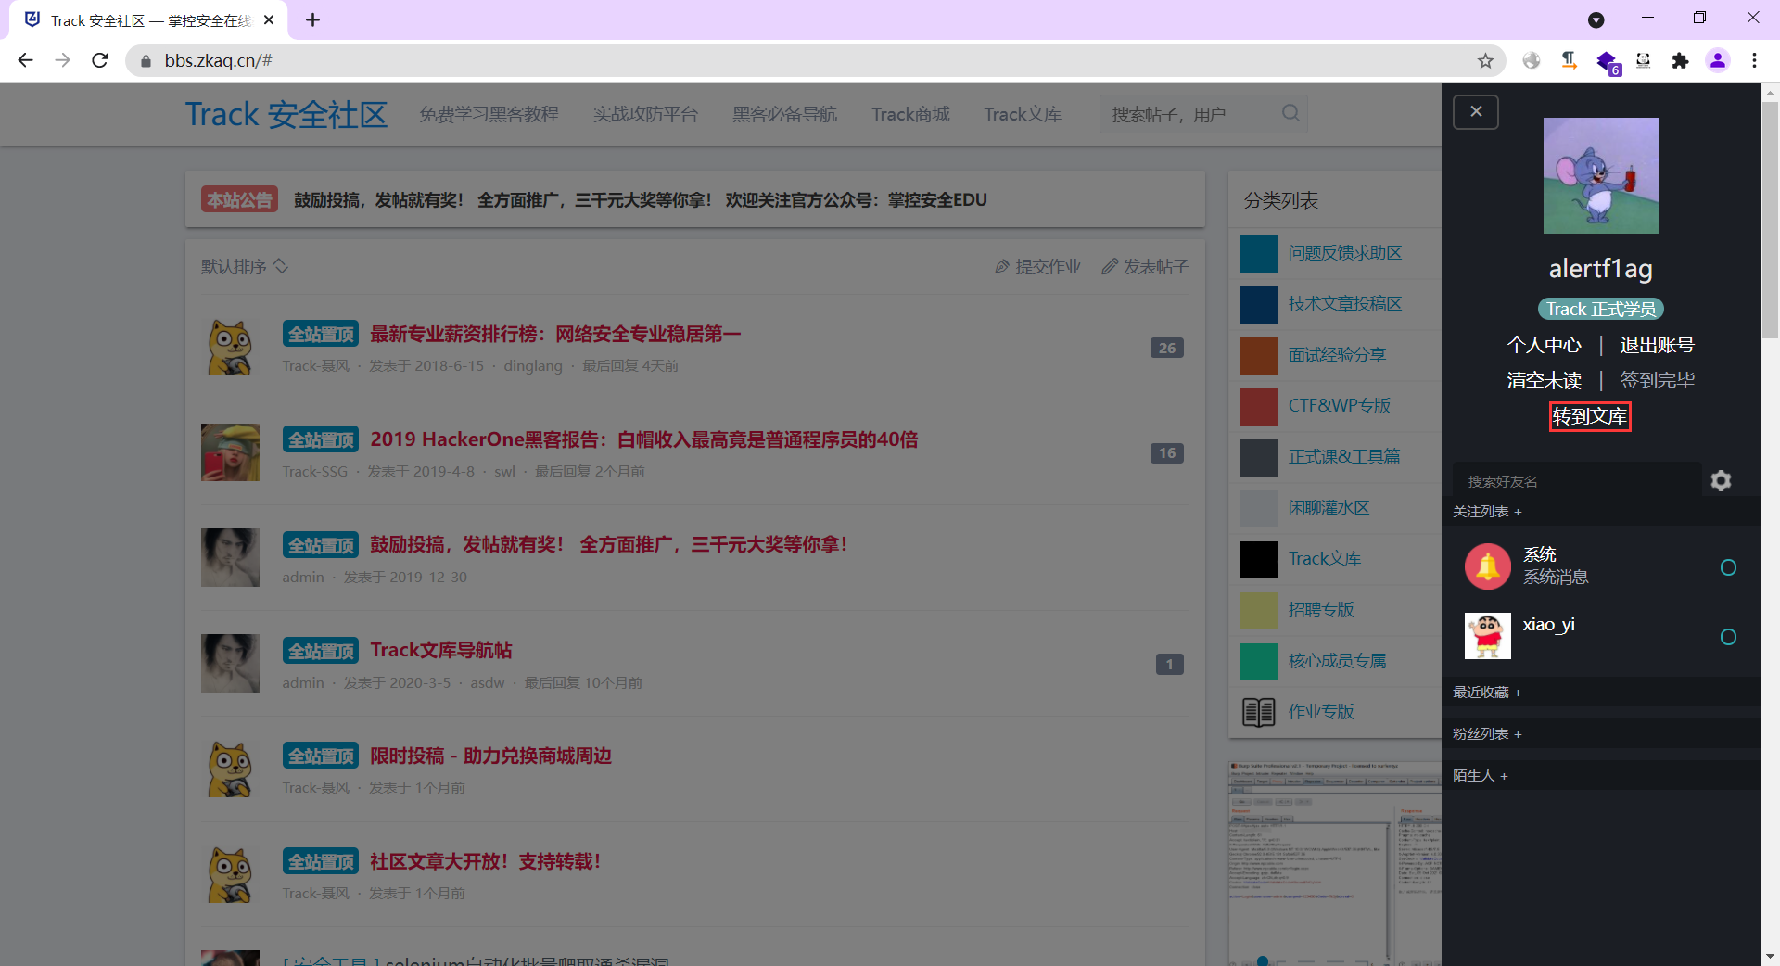Click the purple extension icon with badge 6

click(x=1607, y=61)
